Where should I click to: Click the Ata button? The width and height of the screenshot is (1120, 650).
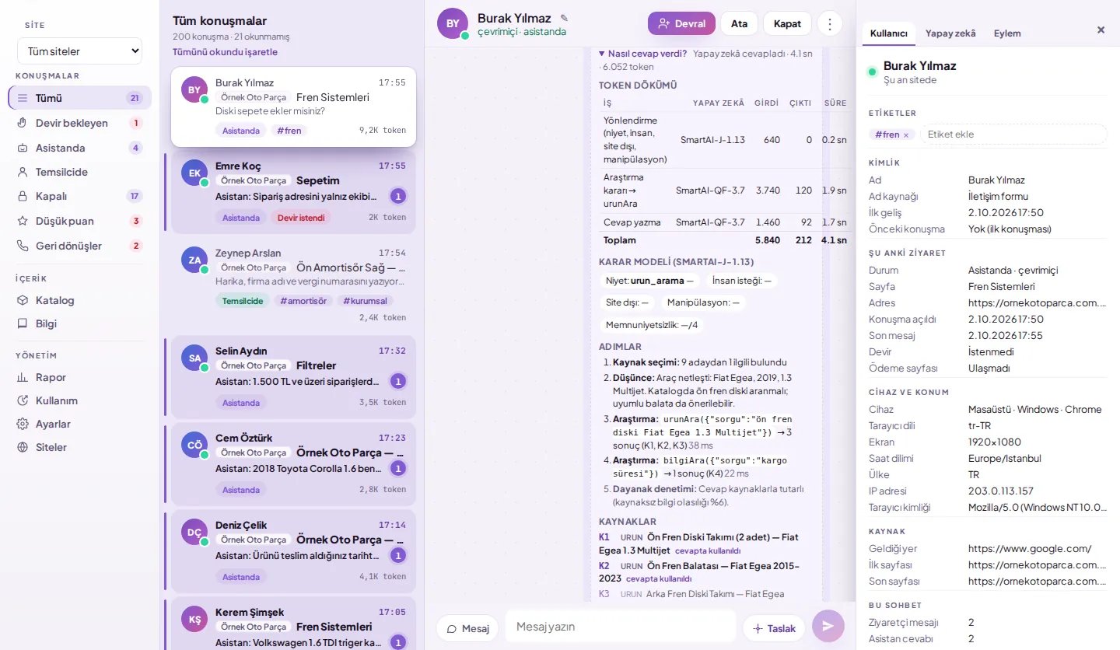(739, 23)
